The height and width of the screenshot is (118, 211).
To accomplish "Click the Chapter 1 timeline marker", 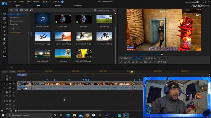I will 22,75.
